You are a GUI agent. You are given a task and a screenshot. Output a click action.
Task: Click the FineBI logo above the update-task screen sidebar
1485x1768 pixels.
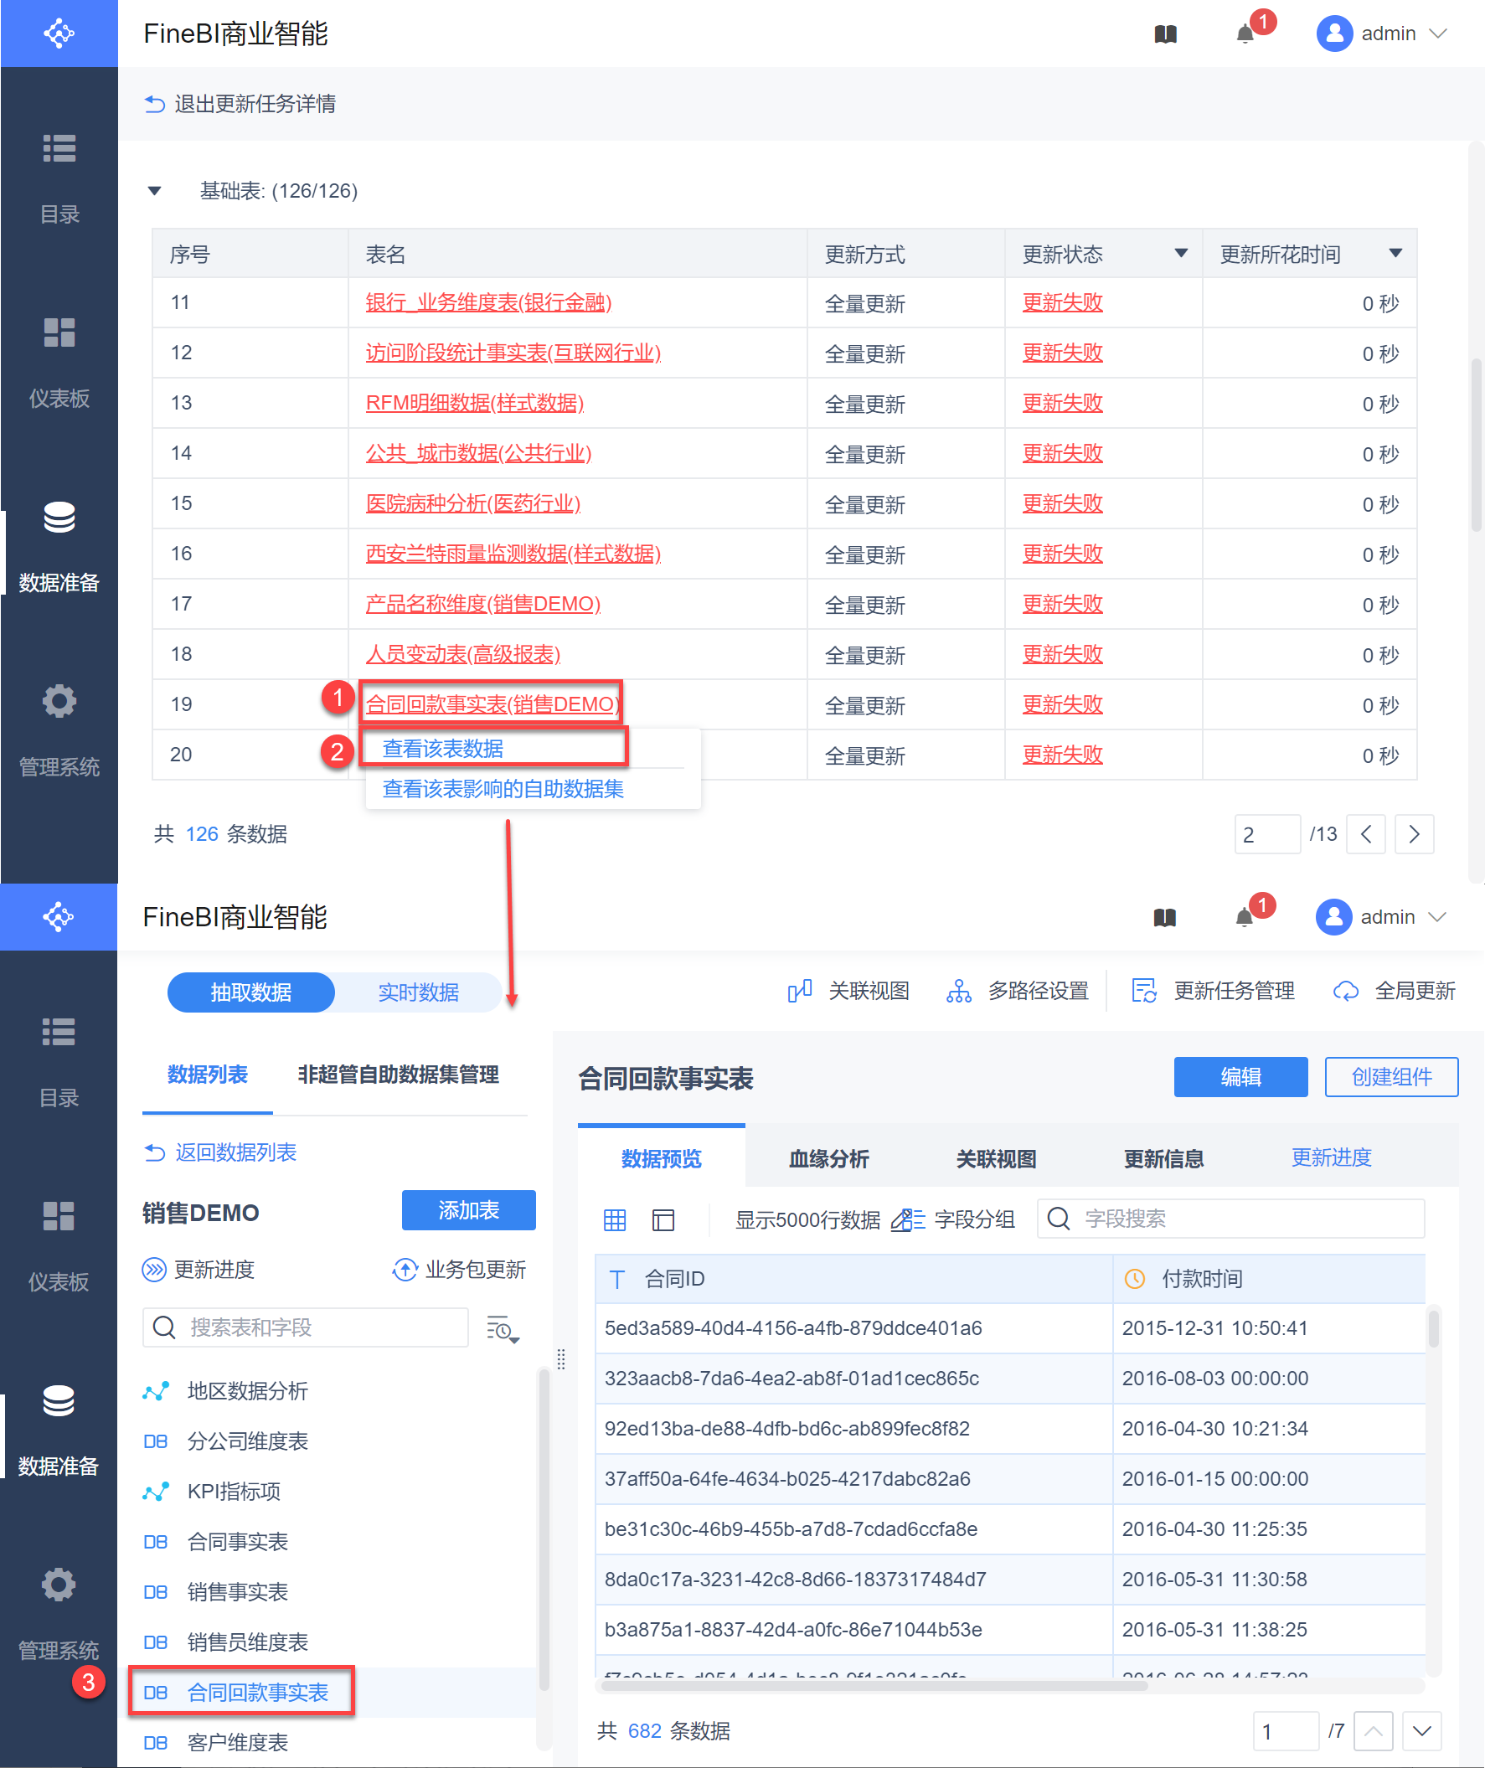[x=59, y=34]
